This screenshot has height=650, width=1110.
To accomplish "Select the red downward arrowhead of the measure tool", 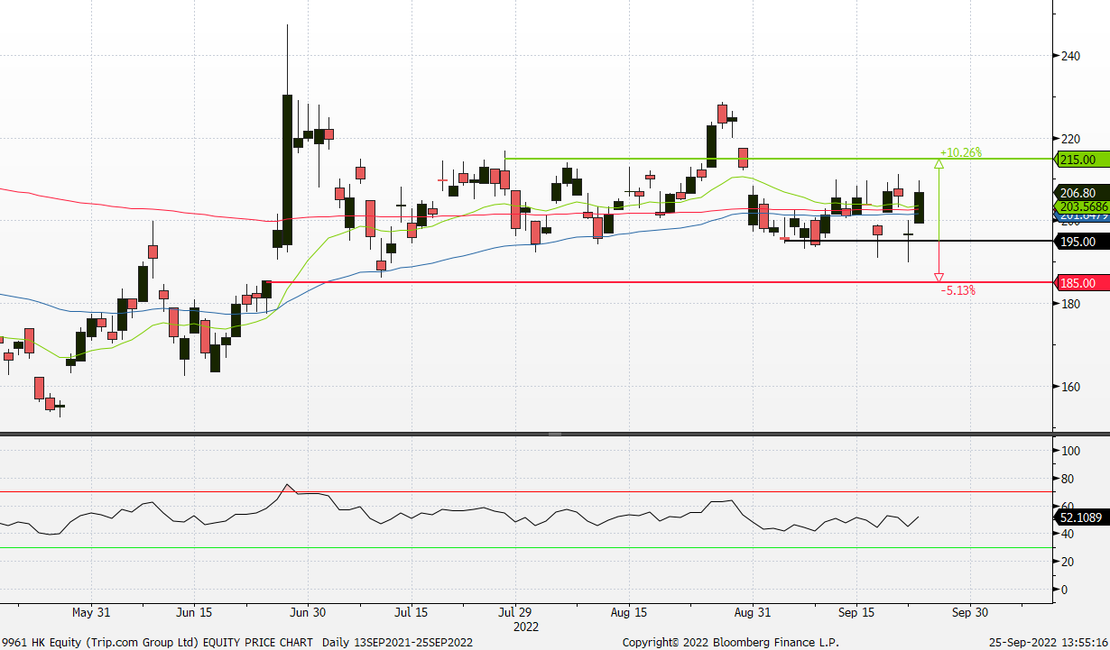I will [x=939, y=278].
